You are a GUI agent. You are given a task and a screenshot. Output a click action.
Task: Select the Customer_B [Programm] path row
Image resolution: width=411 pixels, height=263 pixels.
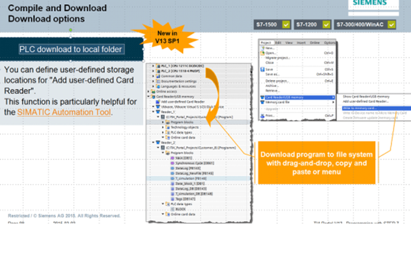click(201, 148)
